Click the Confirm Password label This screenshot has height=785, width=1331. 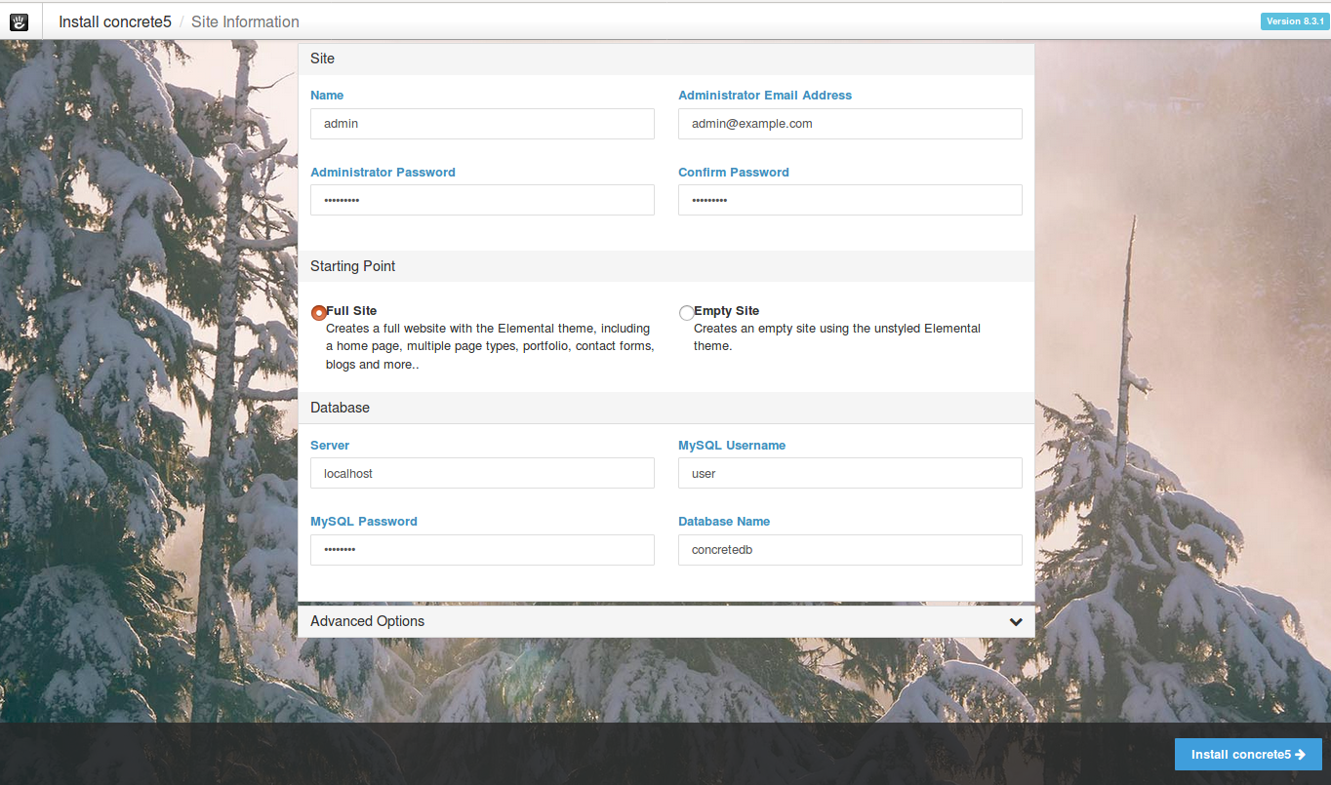coord(734,173)
